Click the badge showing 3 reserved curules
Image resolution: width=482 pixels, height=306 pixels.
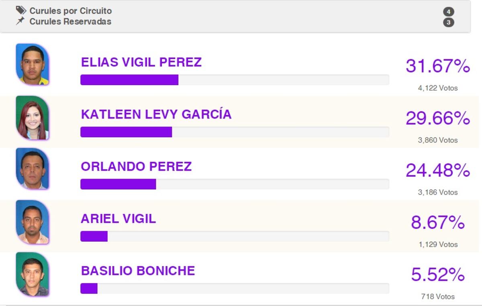[449, 22]
